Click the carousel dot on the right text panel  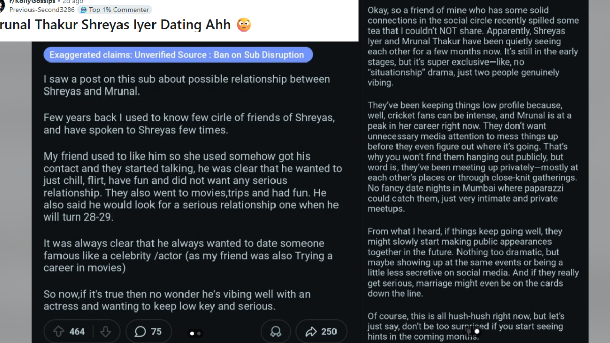(x=477, y=331)
